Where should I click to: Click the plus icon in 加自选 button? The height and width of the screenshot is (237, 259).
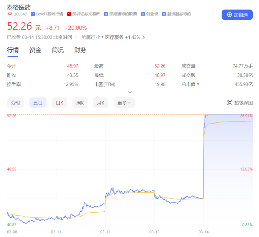[229, 15]
